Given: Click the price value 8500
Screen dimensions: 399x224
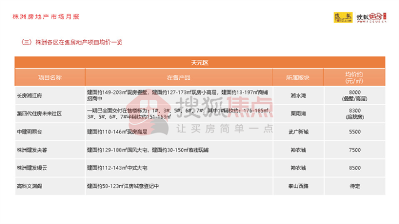Looking at the screenshot, I should point(355,168).
